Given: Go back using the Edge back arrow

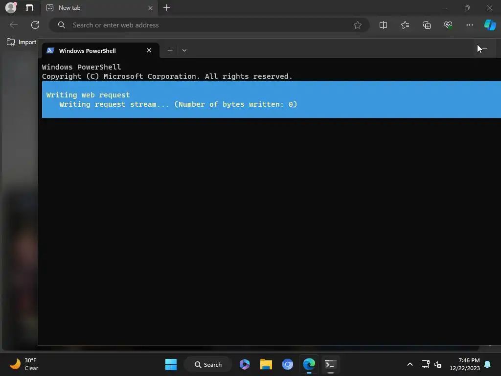Looking at the screenshot, I should pyautogui.click(x=13, y=25).
